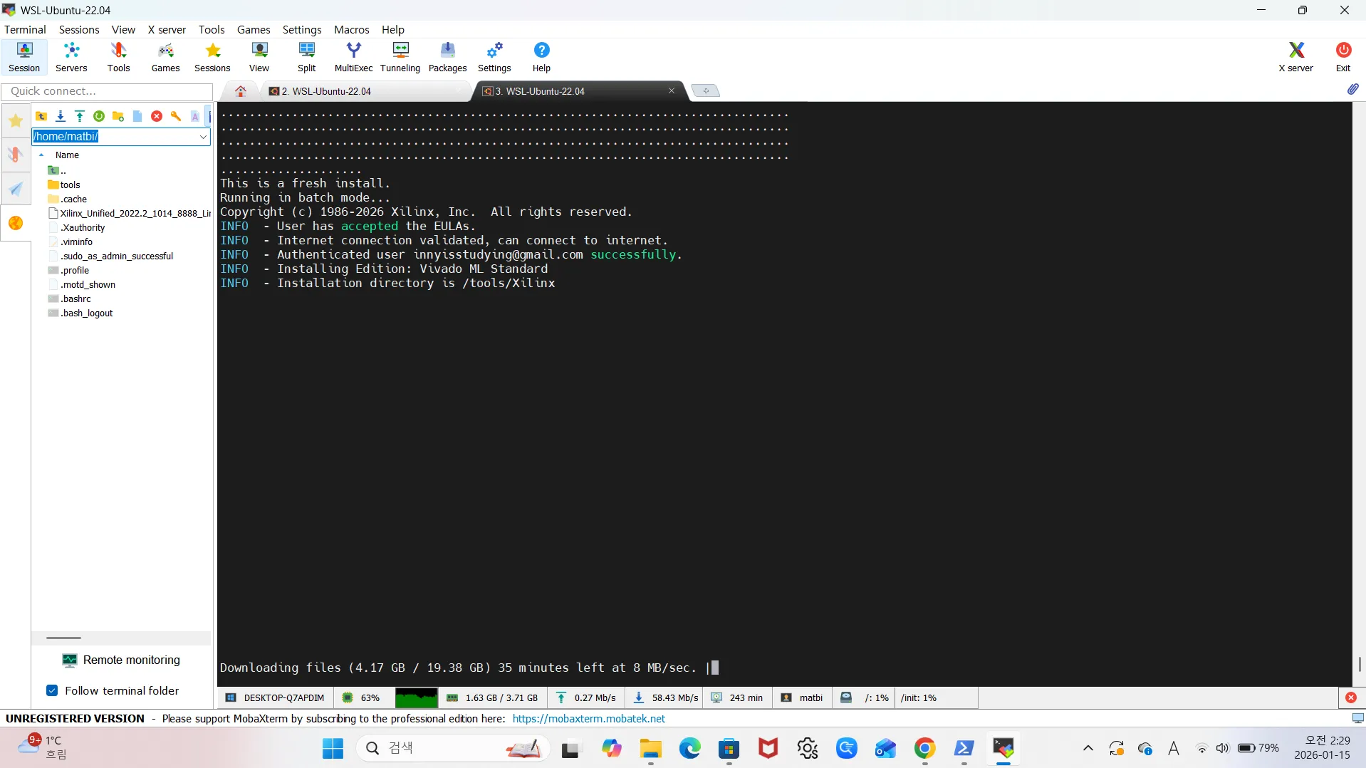The width and height of the screenshot is (1366, 768).
Task: Click the Exit toolbar button
Action: pyautogui.click(x=1343, y=57)
